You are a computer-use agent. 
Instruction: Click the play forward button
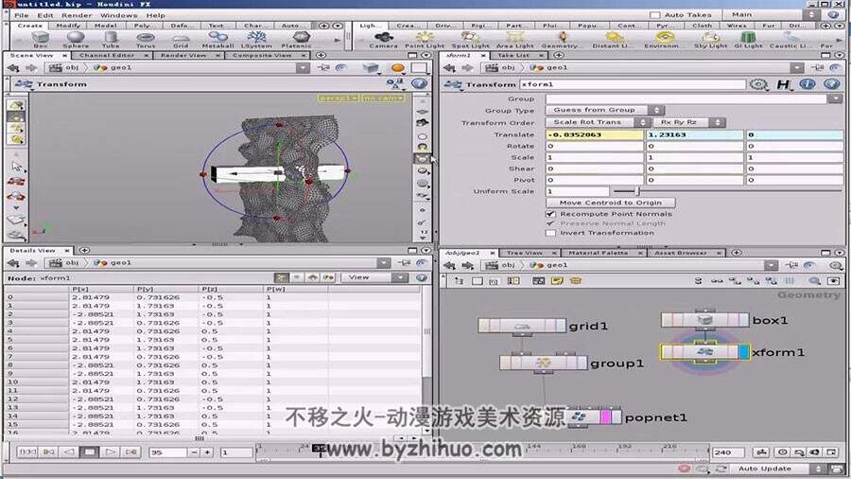(x=111, y=452)
